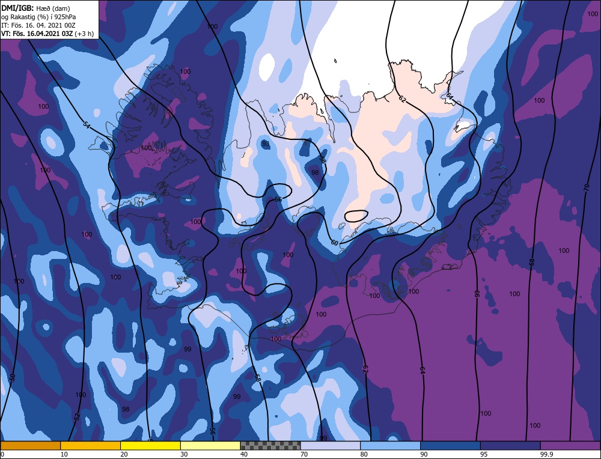Click the bright yellow 20–30 legend swatch
Screen dimensions: 601x459
pyautogui.click(x=150, y=445)
